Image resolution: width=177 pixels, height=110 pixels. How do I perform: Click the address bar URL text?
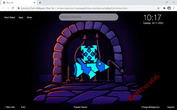tap(92, 8)
